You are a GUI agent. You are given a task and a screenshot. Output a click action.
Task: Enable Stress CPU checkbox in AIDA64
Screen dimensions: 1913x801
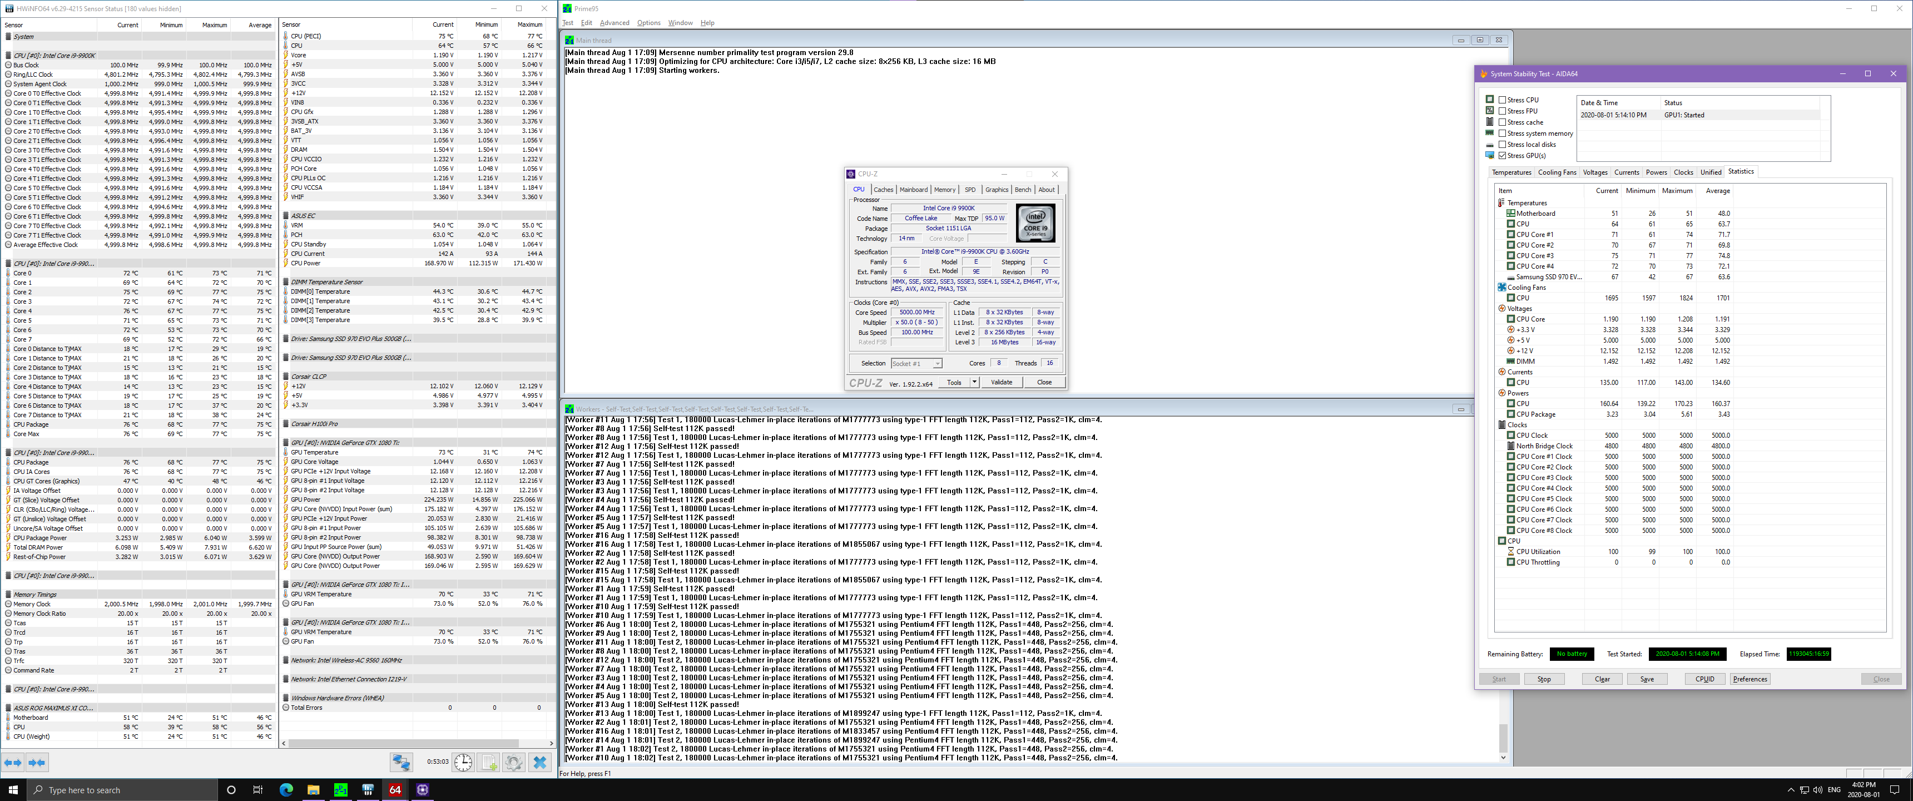pyautogui.click(x=1503, y=100)
